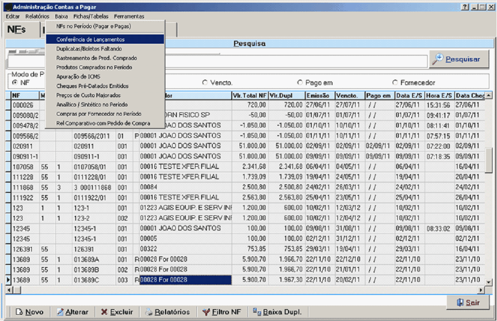Choose Conferência de Lançamentos menu entry

(90, 39)
